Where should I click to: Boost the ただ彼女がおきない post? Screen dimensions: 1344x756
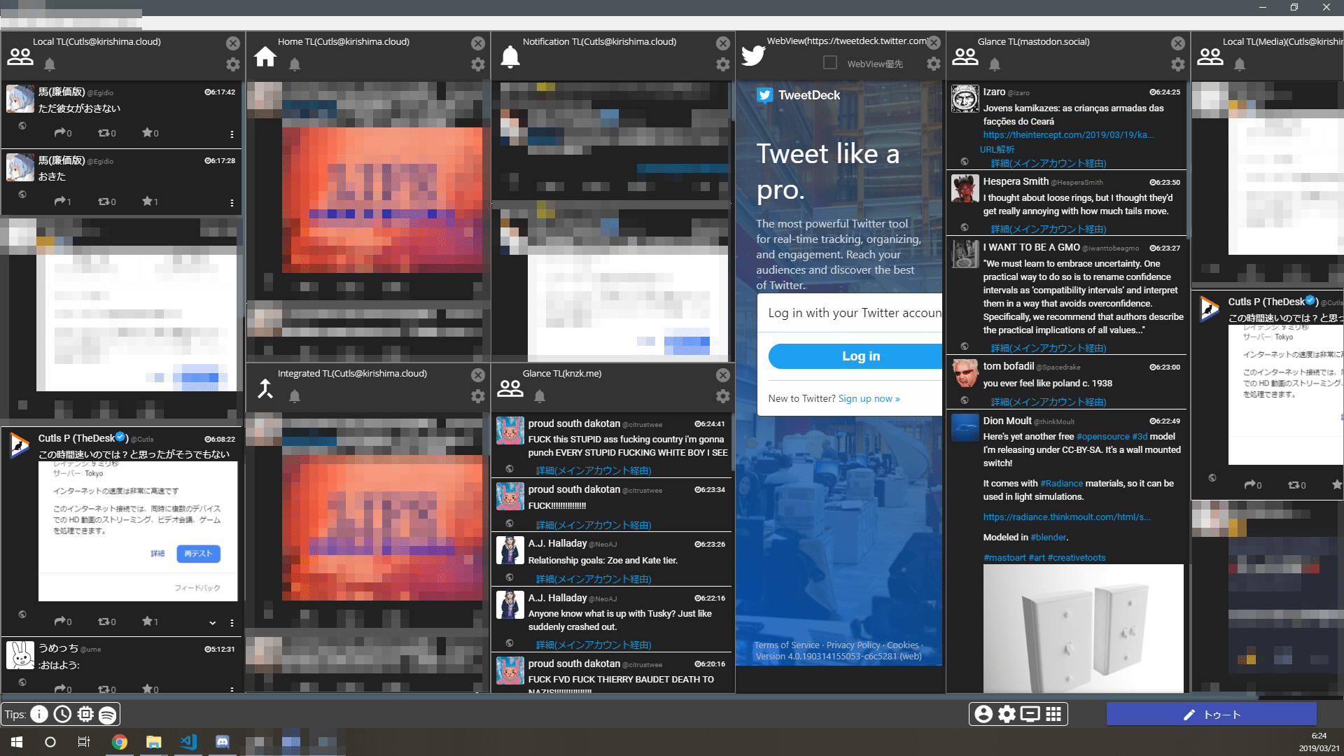tap(105, 133)
